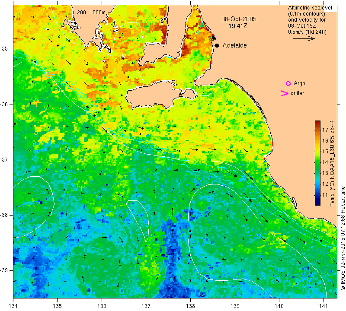346x311 pixels.
Task: Click the (0.1m contours) text
Action: click(x=307, y=14)
